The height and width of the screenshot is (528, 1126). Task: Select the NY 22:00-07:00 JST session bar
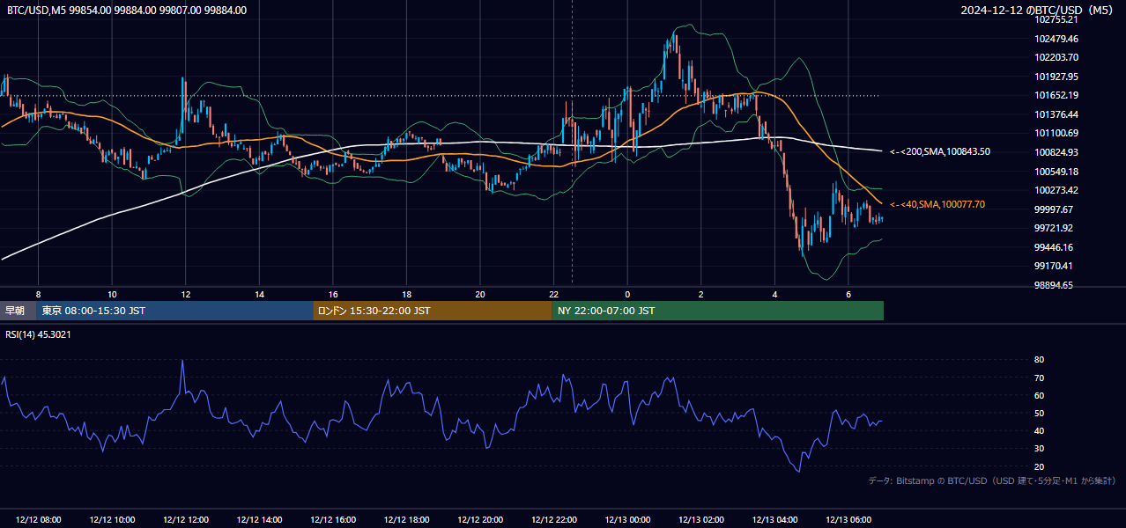pos(718,311)
